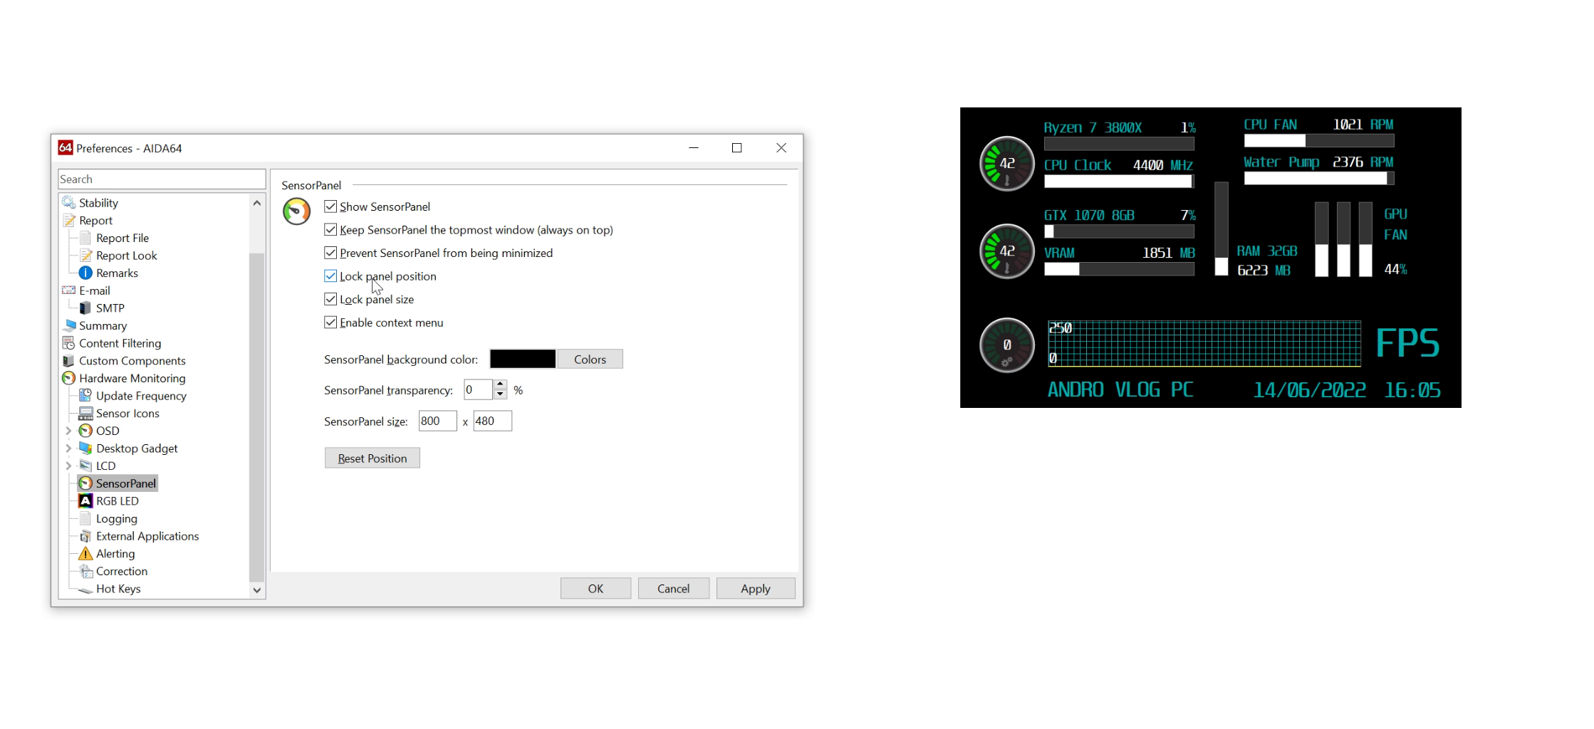This screenshot has width=1594, height=729.
Task: Click the CPU temperature gauge in SensorPanel
Action: [1007, 163]
